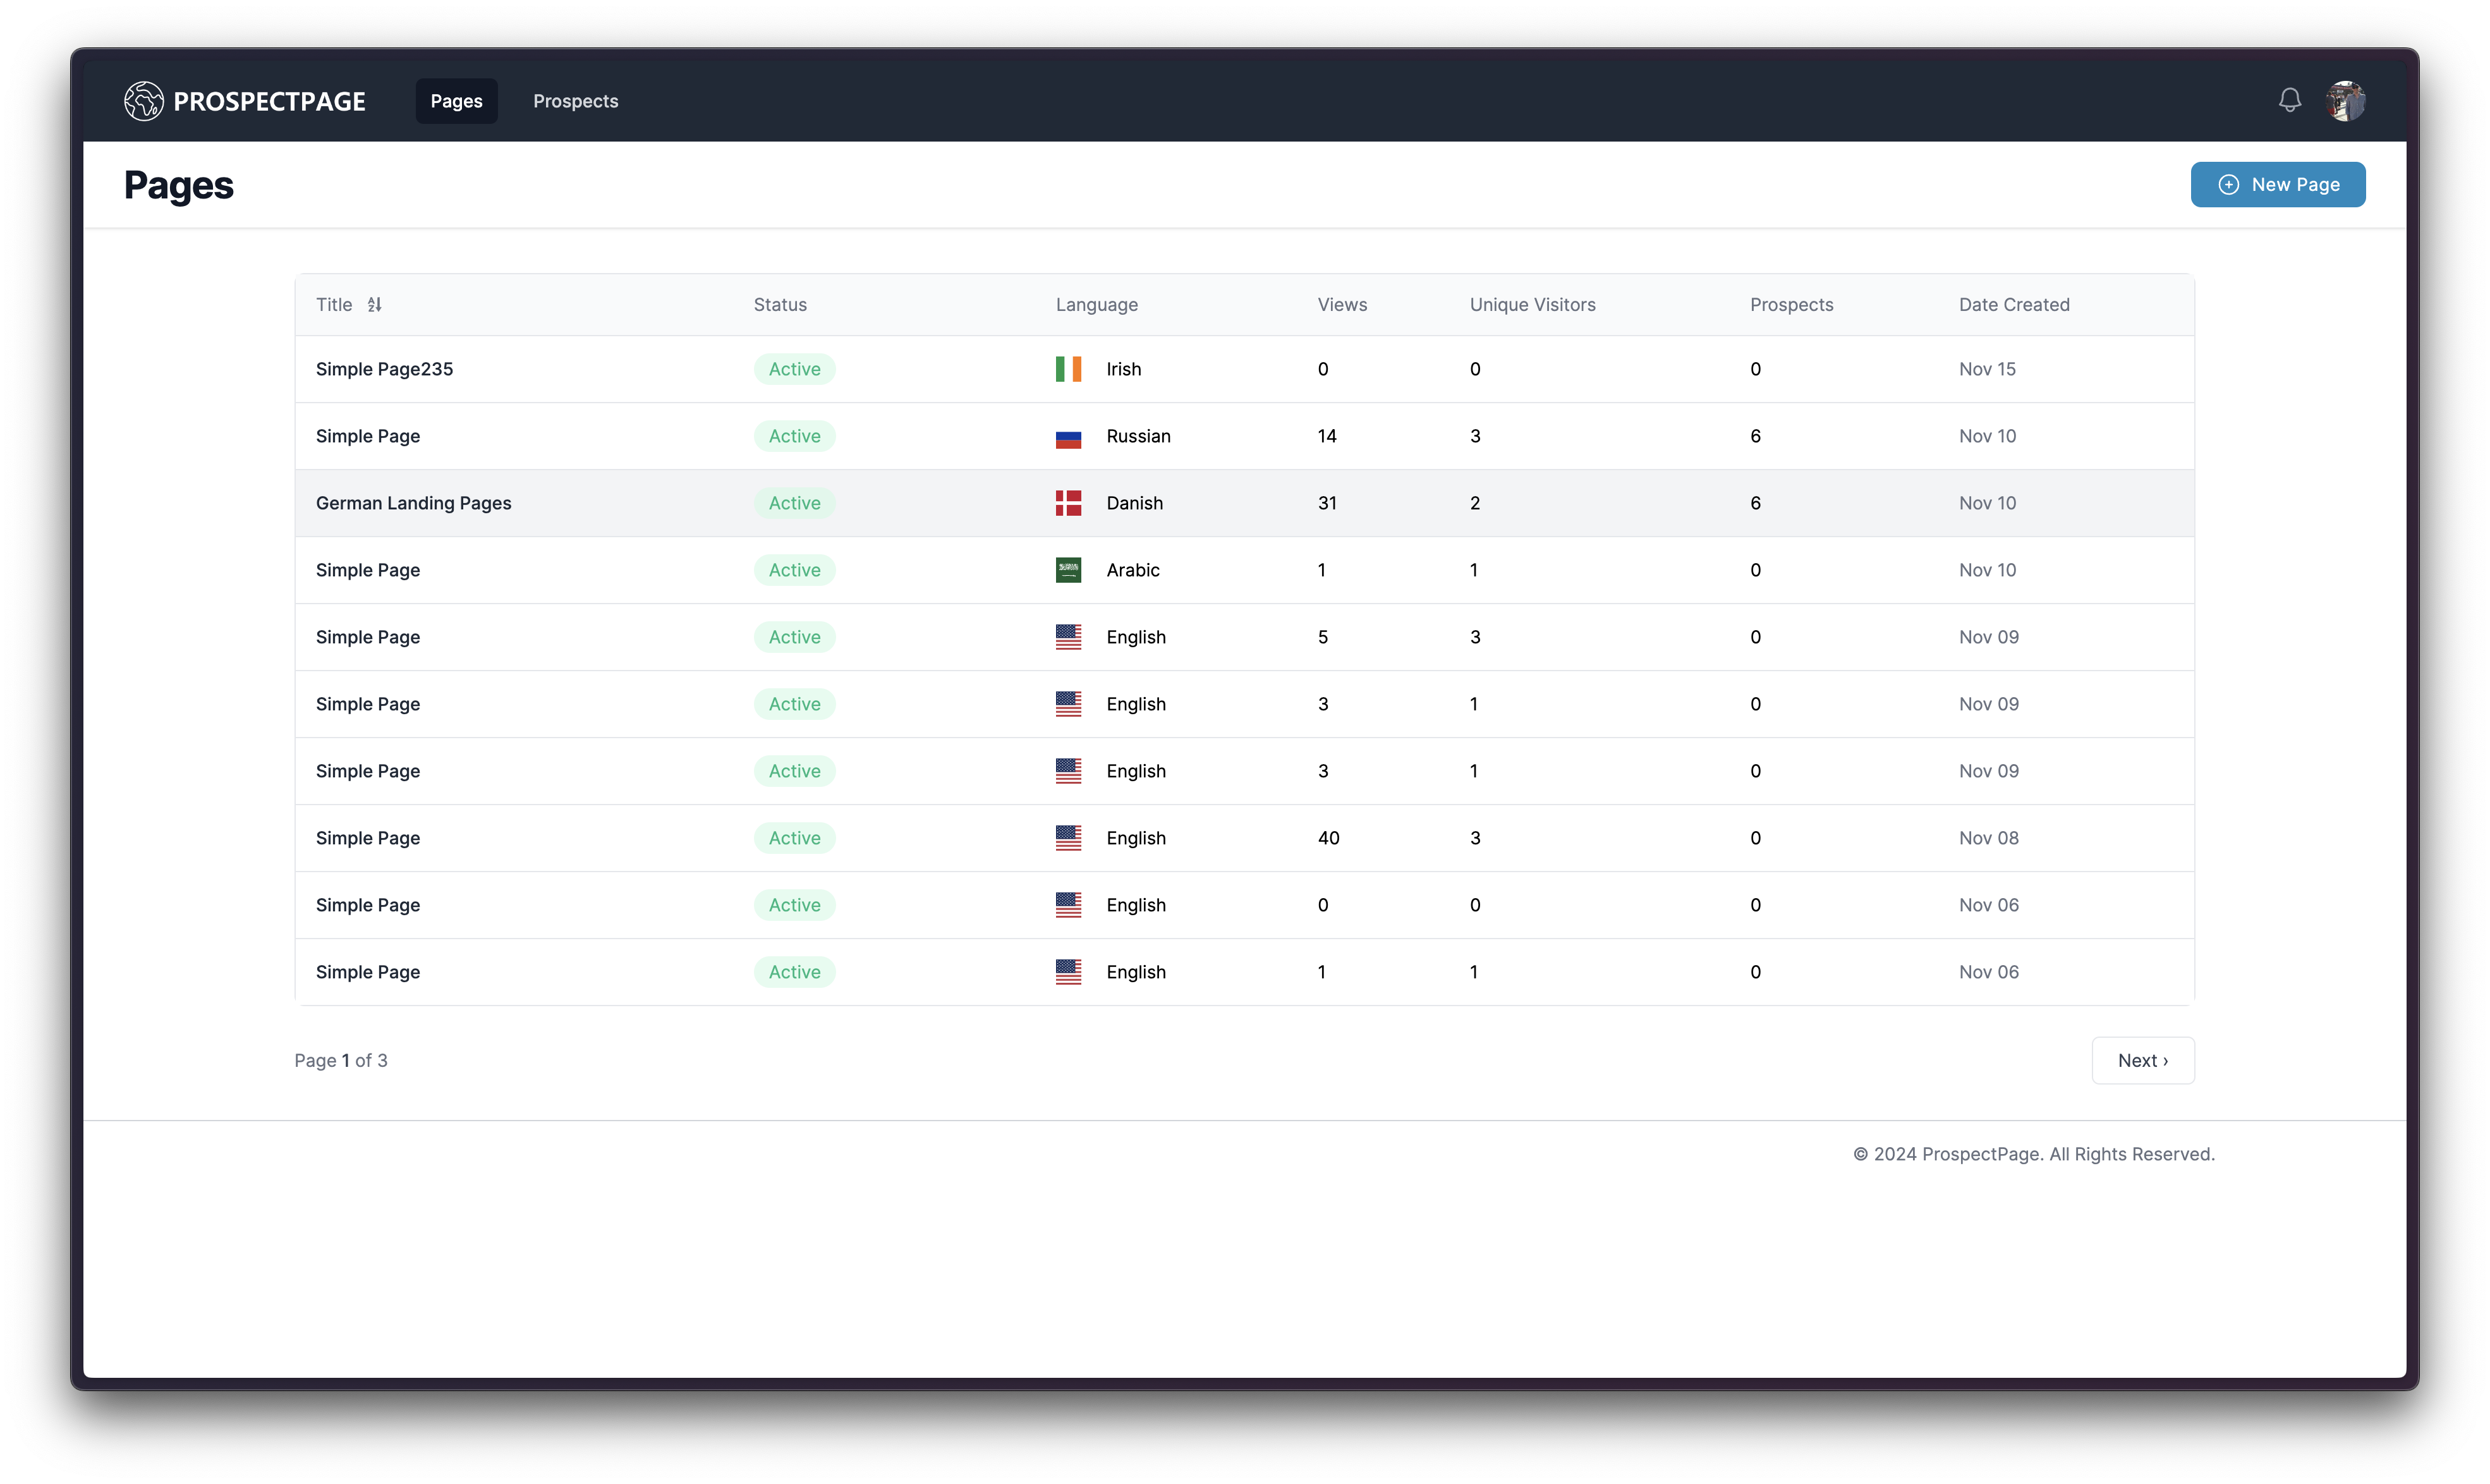
Task: Click the ProspectPage globe logo
Action: pyautogui.click(x=143, y=100)
